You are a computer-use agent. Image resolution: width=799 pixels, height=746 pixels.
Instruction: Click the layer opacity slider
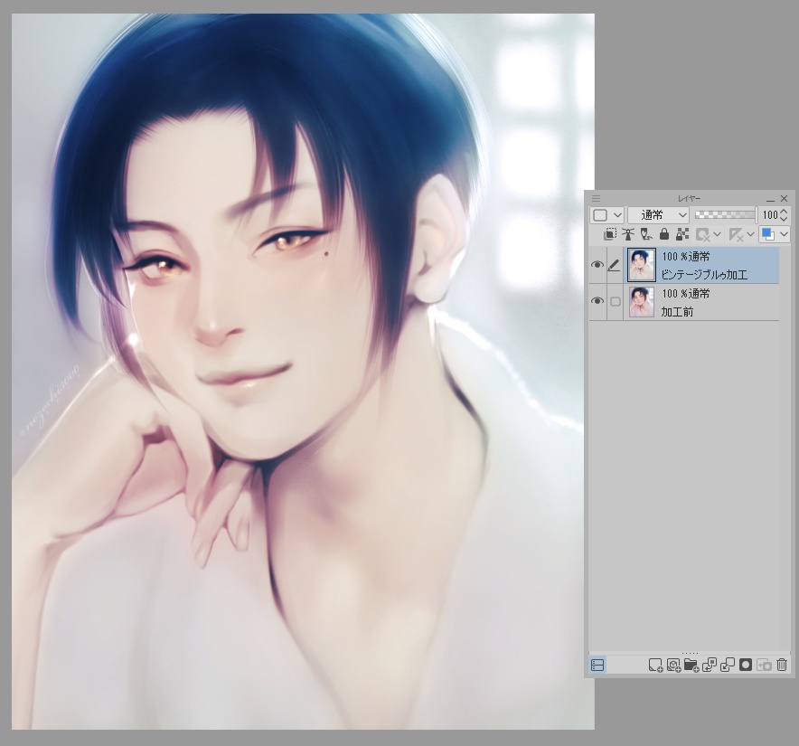[725, 214]
